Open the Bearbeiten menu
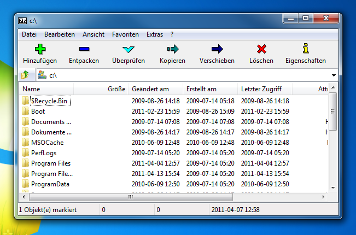Viewport: 356px width, 235px height. [60, 34]
